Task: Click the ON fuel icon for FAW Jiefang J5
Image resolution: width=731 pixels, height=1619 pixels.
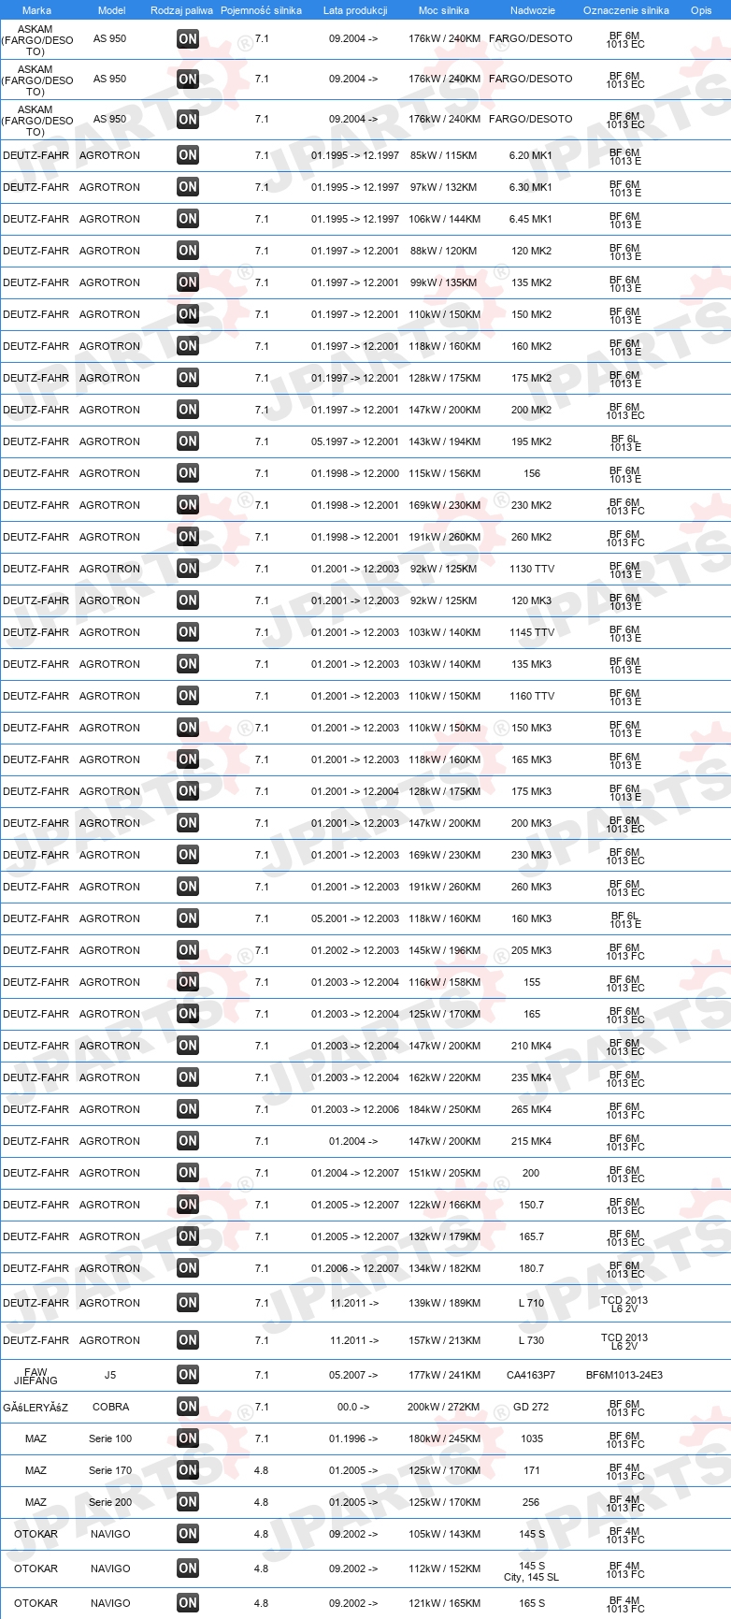Action: (188, 1375)
